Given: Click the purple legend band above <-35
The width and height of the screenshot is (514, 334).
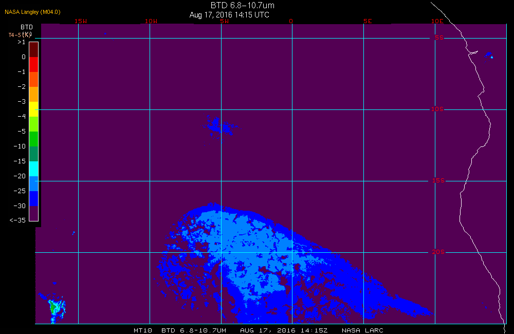Looking at the screenshot, I should tap(34, 213).
